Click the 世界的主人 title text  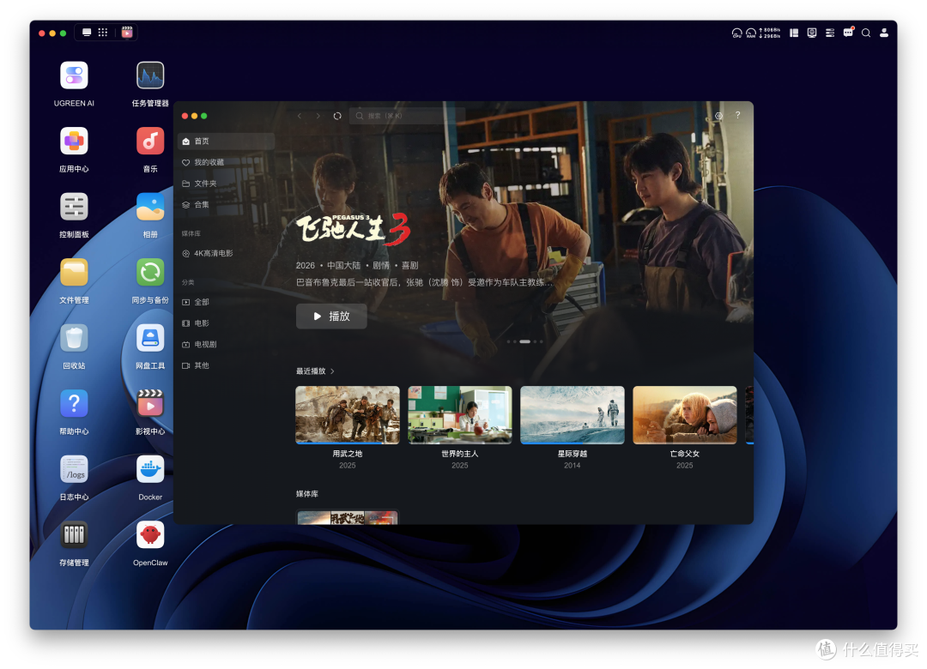tap(460, 454)
